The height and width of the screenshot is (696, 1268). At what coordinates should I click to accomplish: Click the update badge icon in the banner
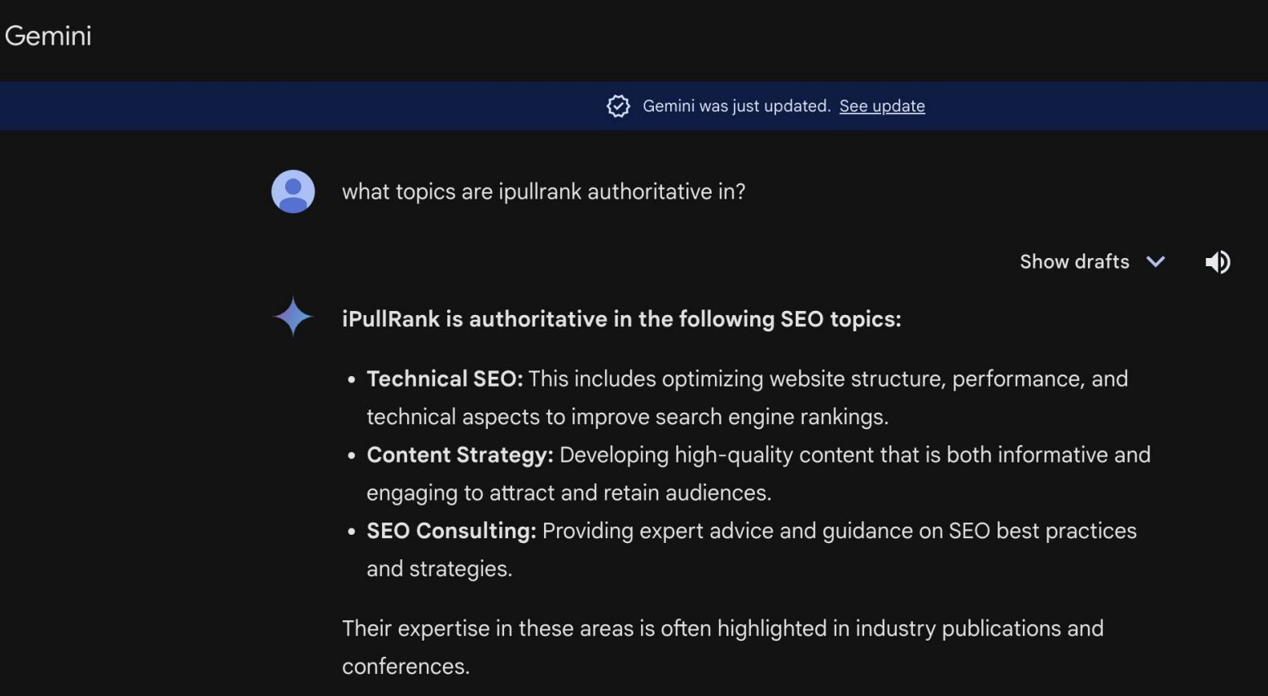(x=617, y=106)
